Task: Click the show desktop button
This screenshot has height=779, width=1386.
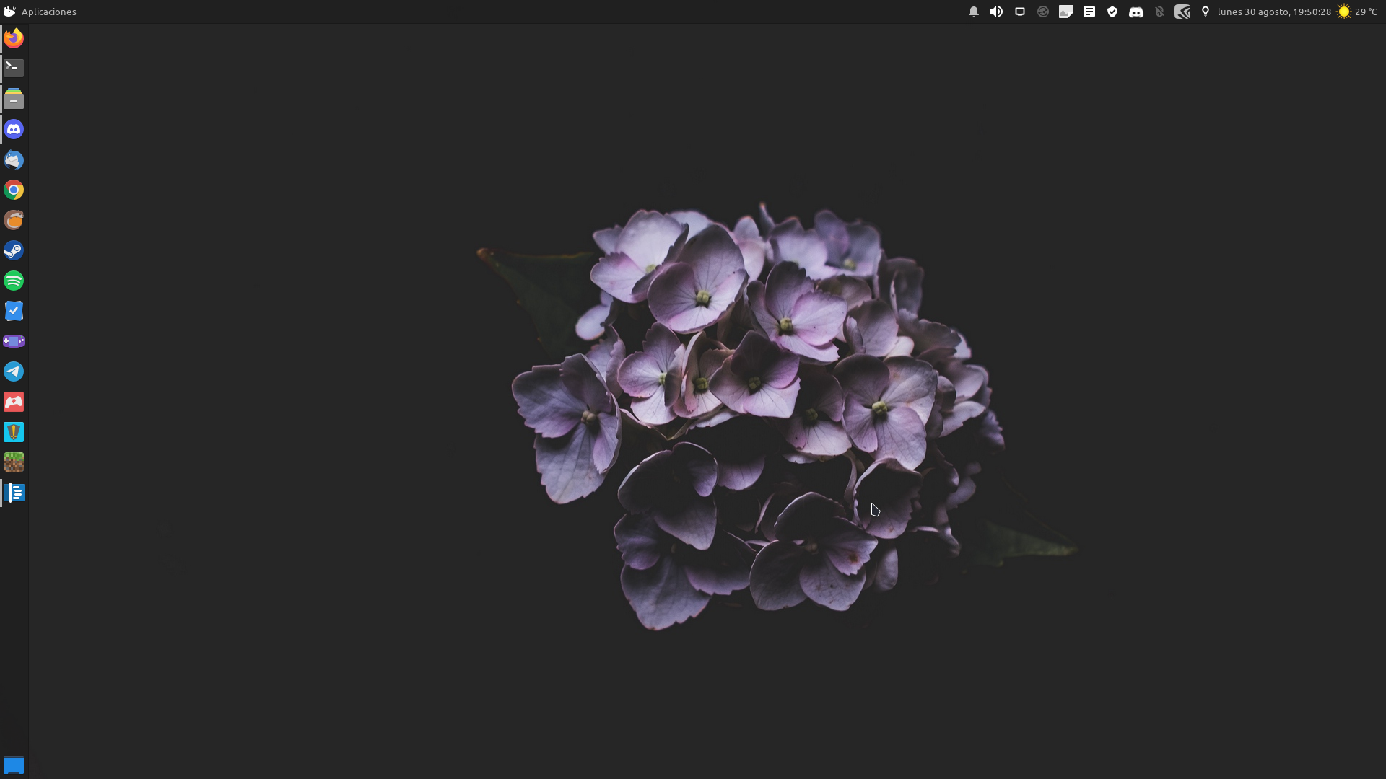Action: click(14, 765)
